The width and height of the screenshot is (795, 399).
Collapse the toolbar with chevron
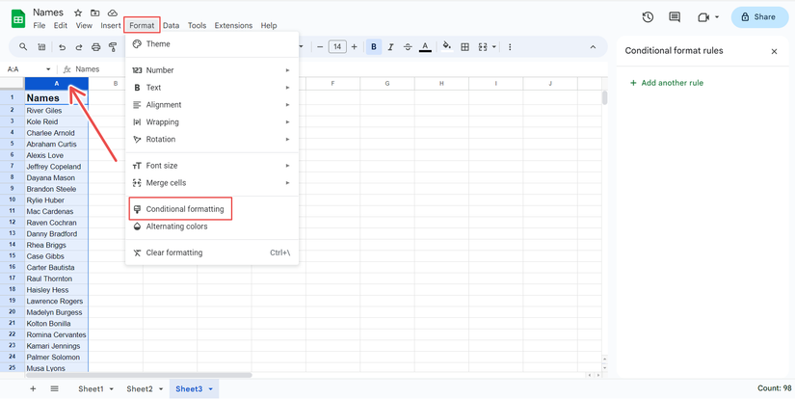(593, 47)
